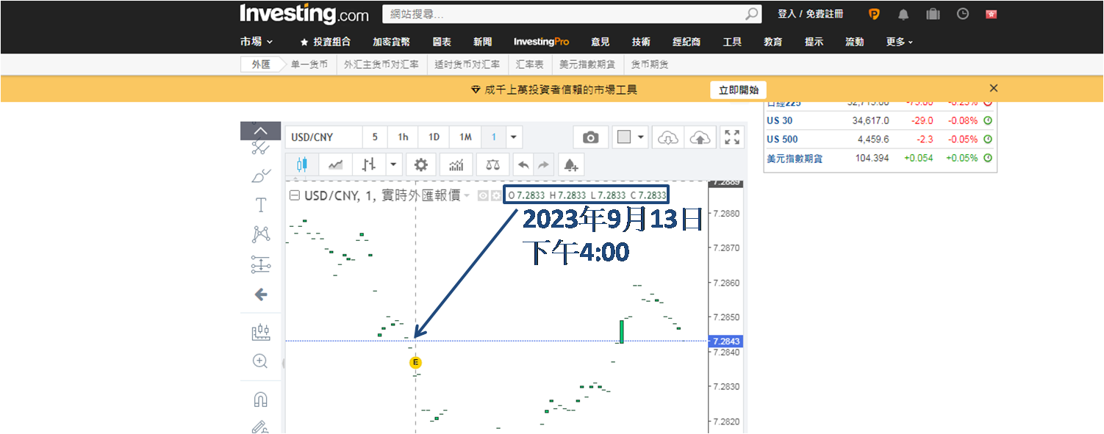1104x434 pixels.
Task: Toggle visibility eye of USD/CNY series
Action: point(483,195)
